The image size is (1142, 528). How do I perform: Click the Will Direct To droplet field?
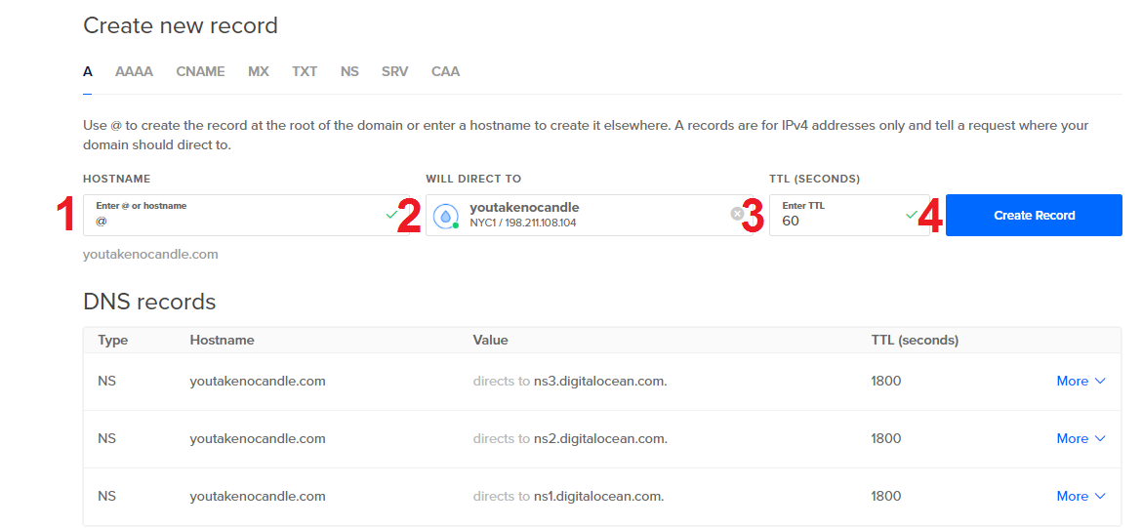pos(586,216)
